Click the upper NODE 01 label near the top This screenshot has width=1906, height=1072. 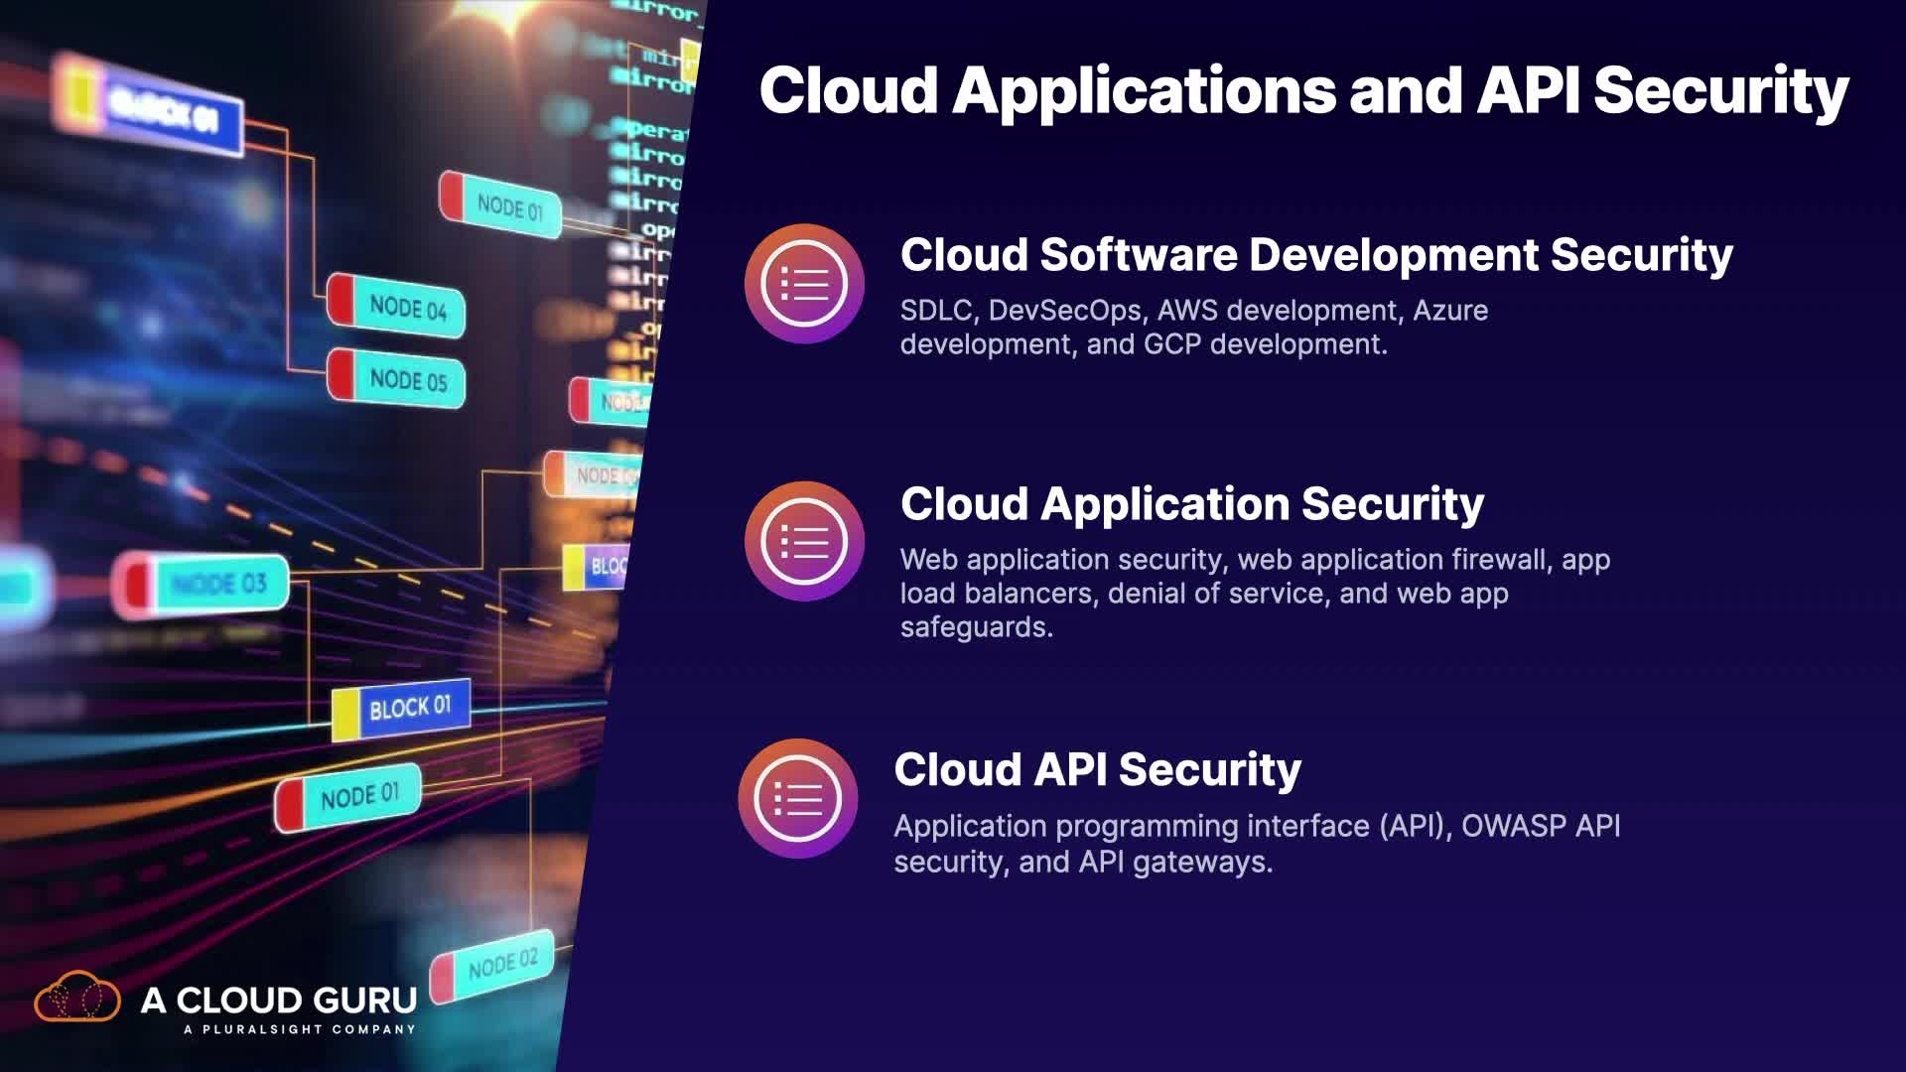pyautogui.click(x=508, y=206)
